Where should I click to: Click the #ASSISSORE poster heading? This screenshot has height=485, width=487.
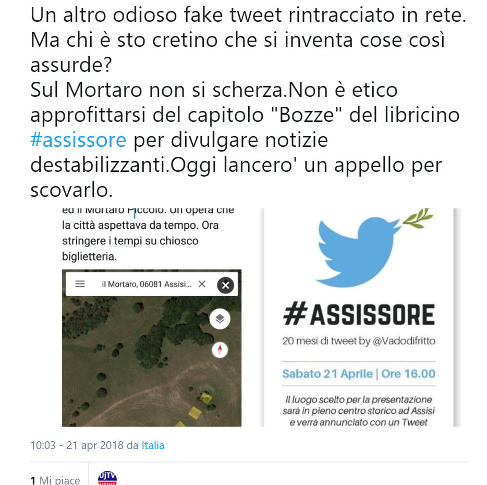(x=359, y=315)
